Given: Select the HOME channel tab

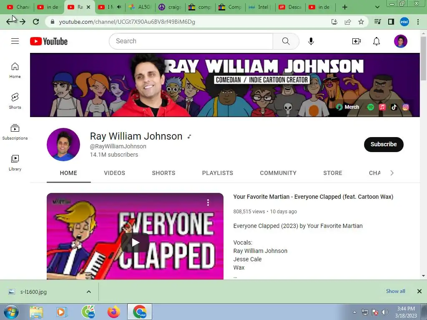Looking at the screenshot, I should [x=68, y=173].
